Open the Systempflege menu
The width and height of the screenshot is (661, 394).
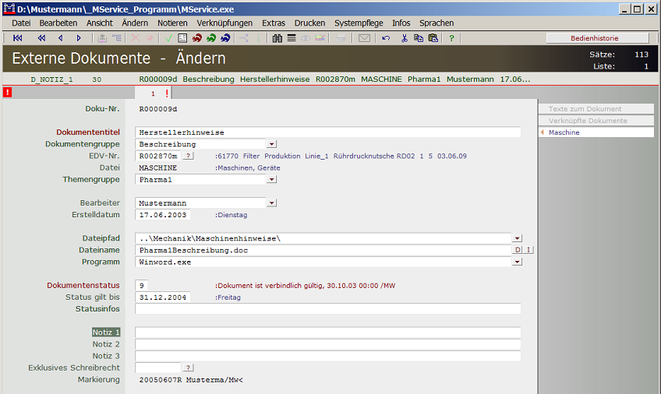tap(359, 23)
